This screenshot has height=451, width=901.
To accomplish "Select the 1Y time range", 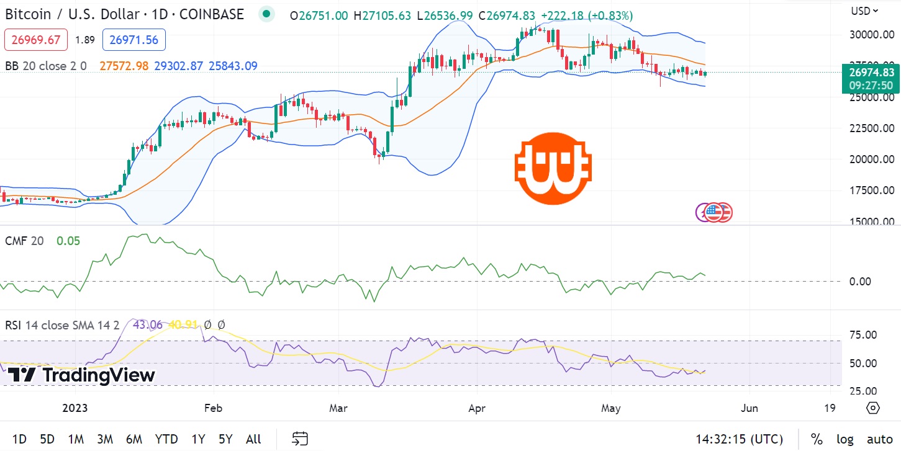I will point(198,439).
